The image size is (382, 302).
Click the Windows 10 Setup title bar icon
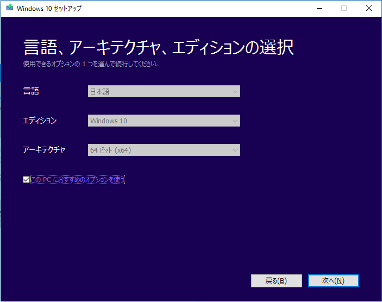(10, 8)
